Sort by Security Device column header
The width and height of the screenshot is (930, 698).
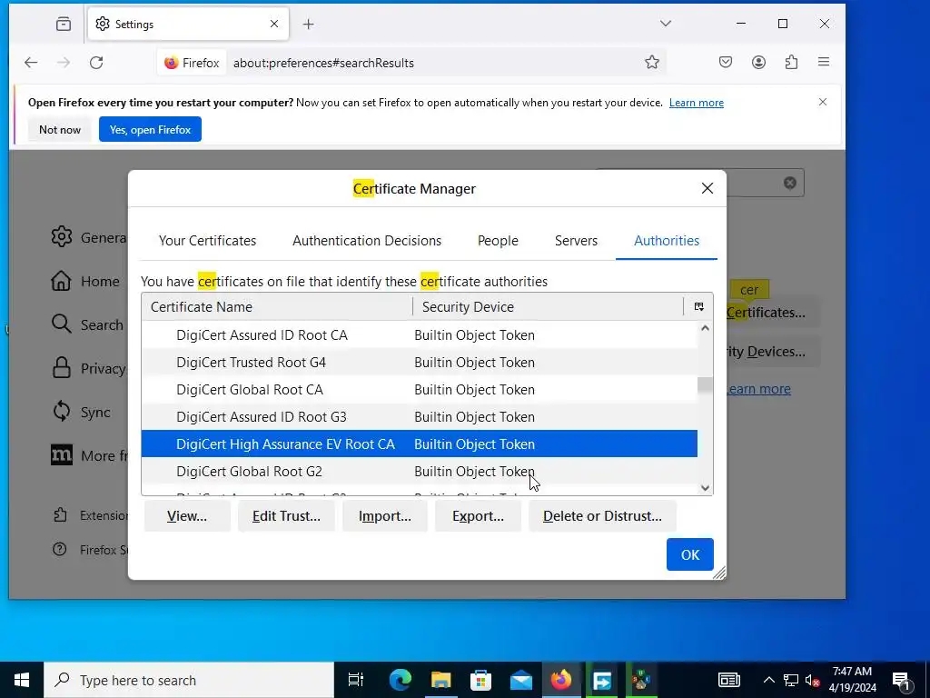click(x=548, y=307)
